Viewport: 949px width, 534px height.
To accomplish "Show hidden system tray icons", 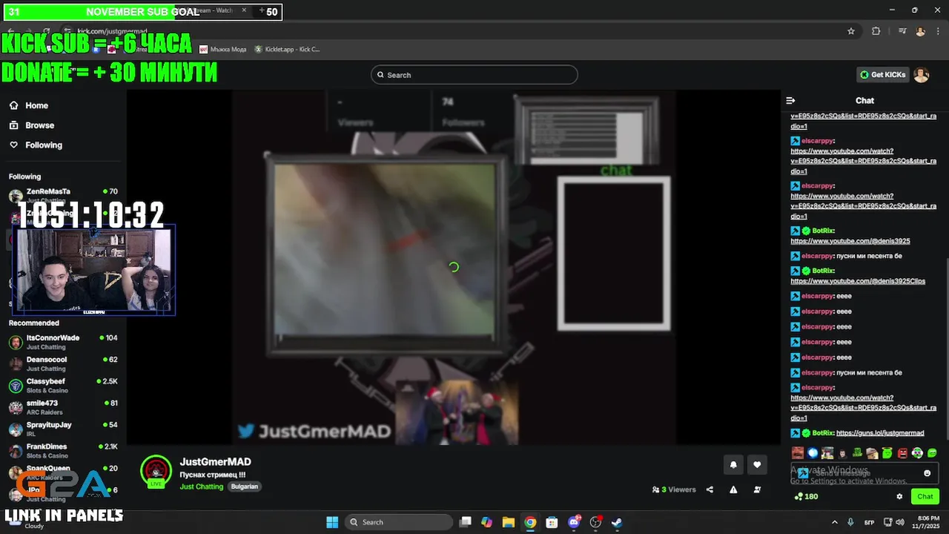I will coord(835,522).
